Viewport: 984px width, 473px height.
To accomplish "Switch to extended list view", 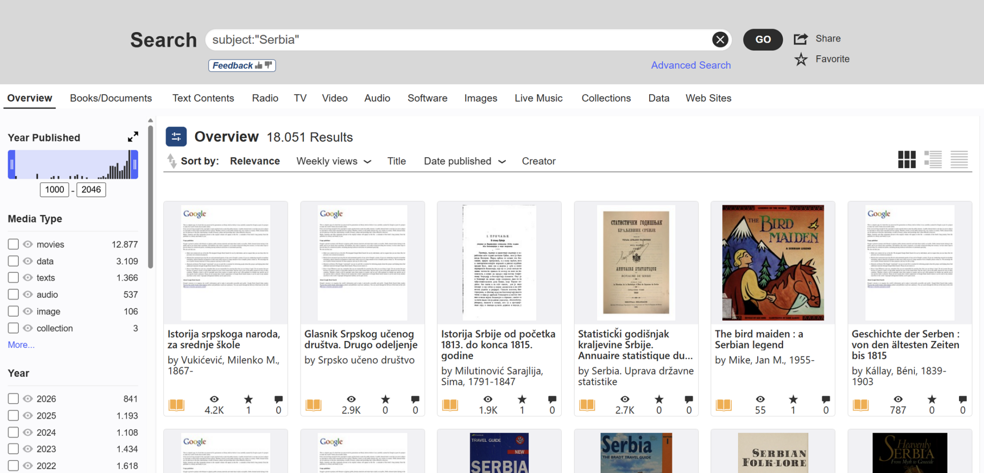I will point(933,159).
